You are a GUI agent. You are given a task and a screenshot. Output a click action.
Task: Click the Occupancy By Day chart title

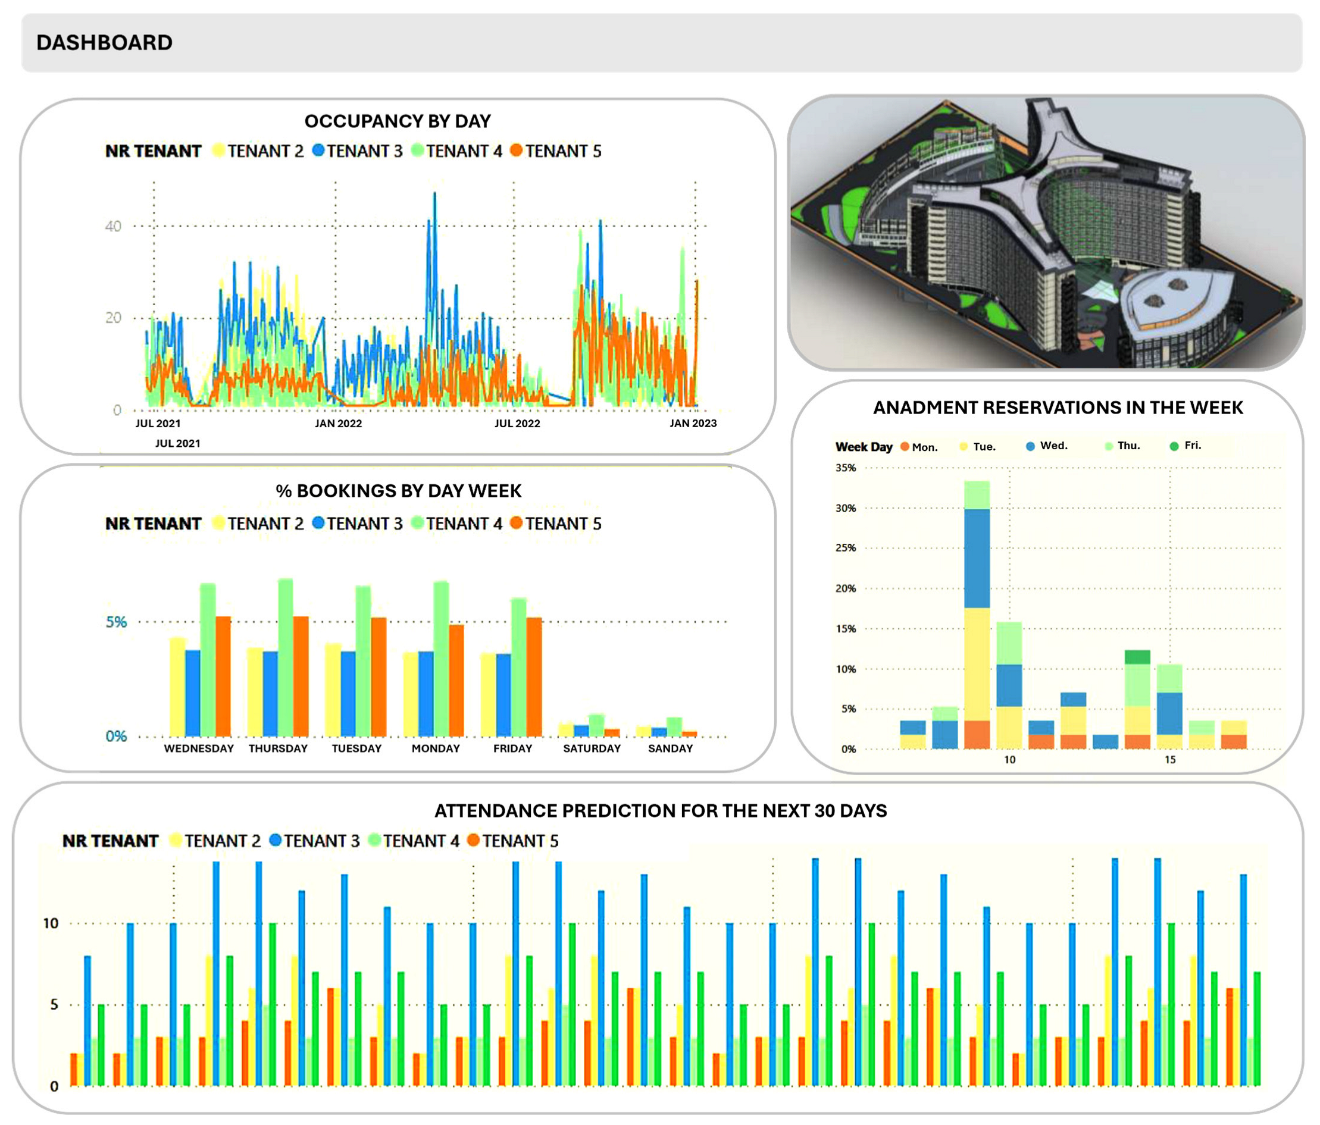click(x=398, y=121)
